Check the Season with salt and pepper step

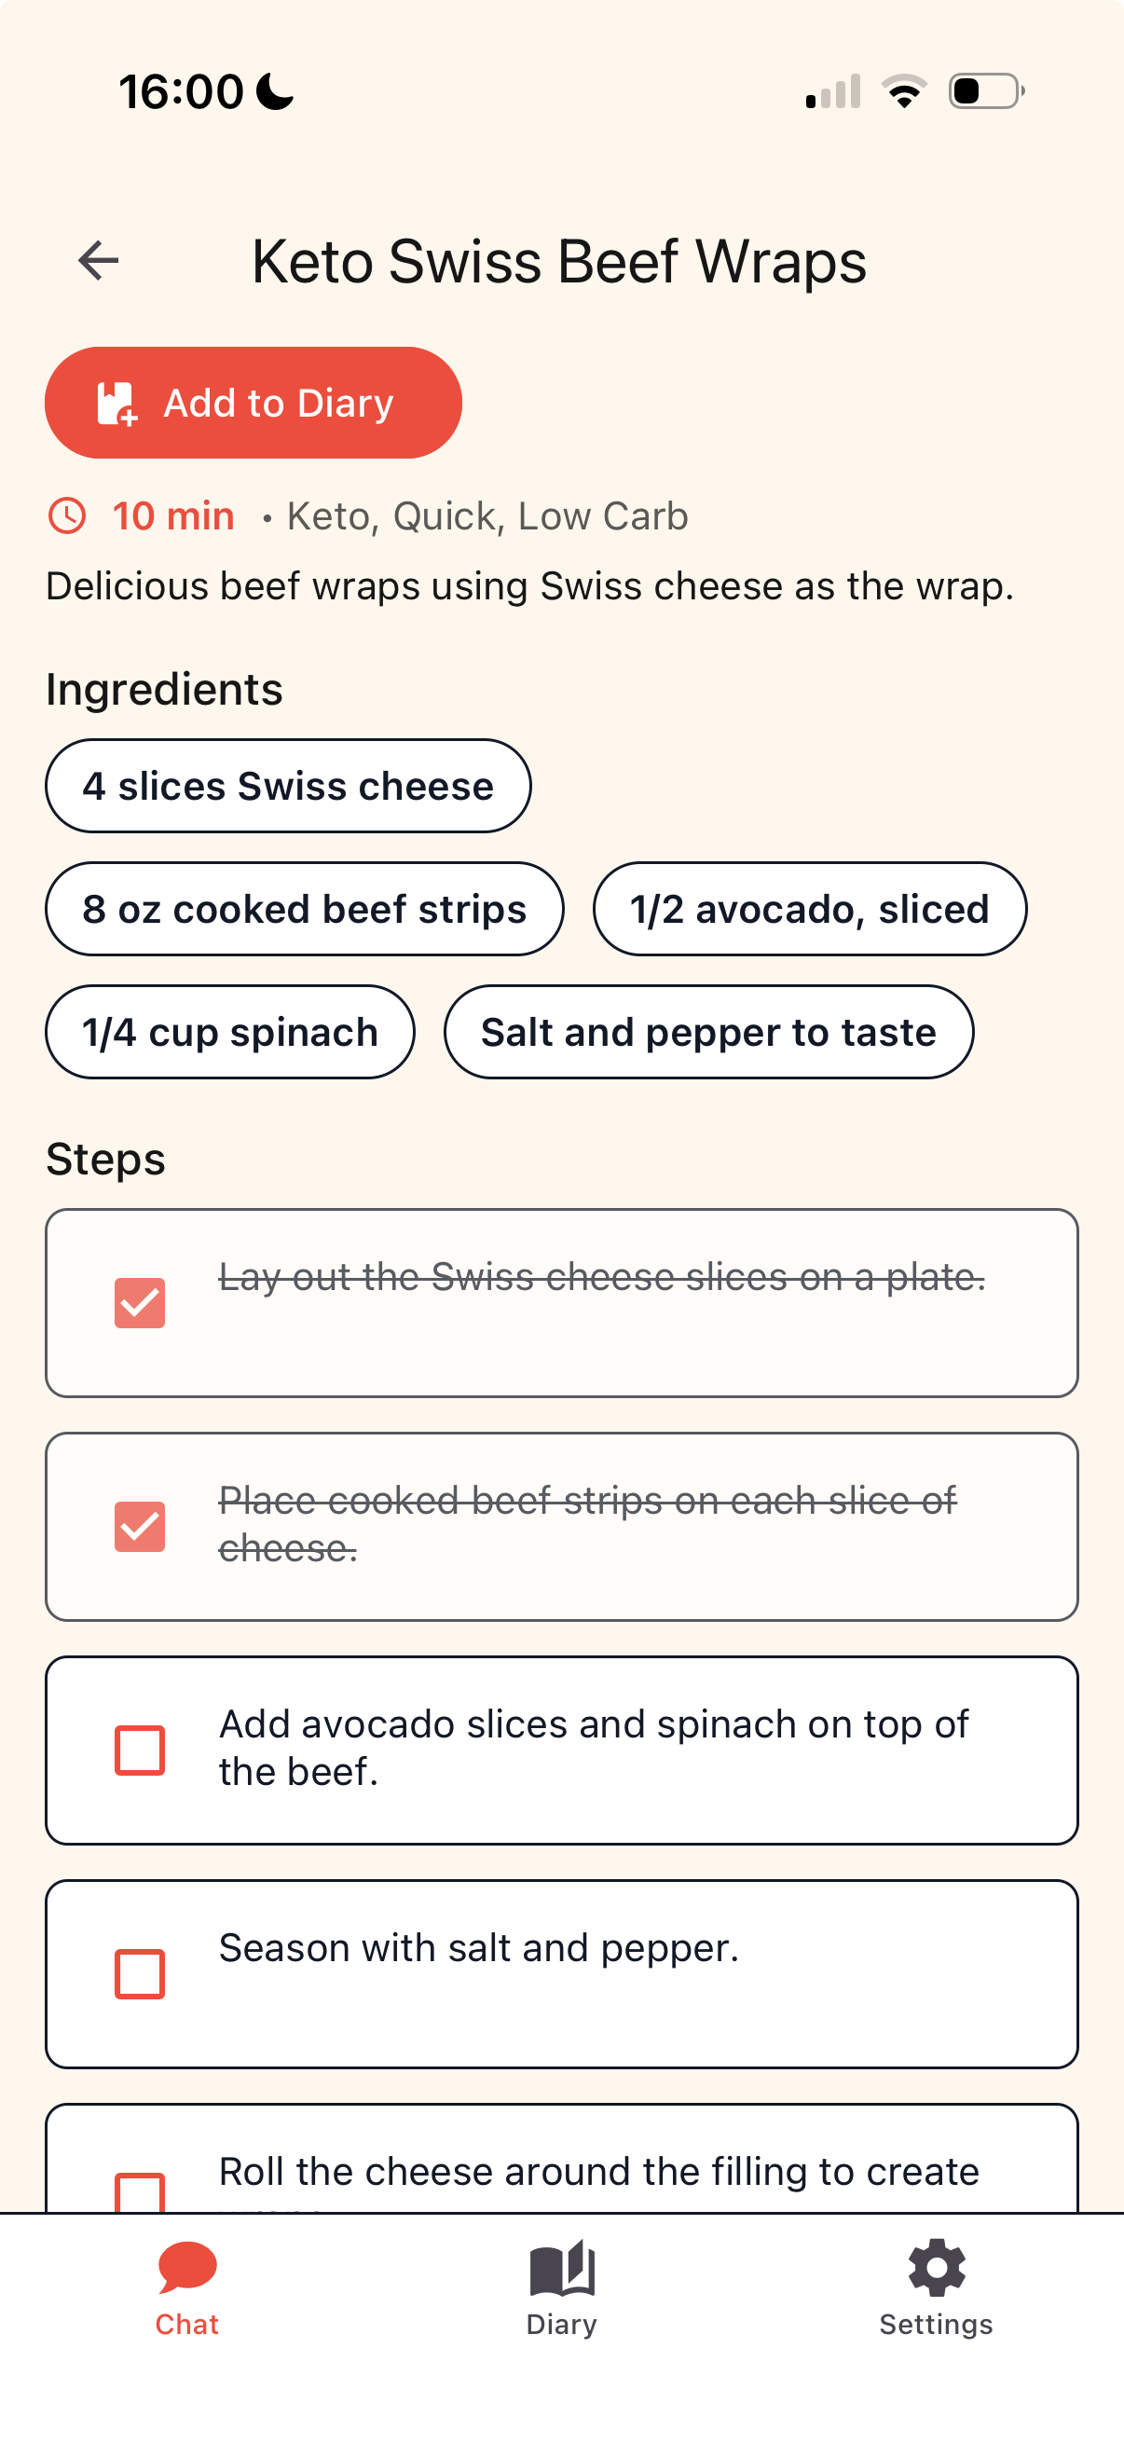pyautogui.click(x=140, y=1974)
